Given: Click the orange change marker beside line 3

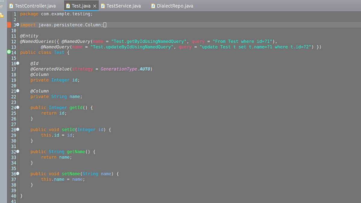Looking at the screenshot, I should point(9,25).
